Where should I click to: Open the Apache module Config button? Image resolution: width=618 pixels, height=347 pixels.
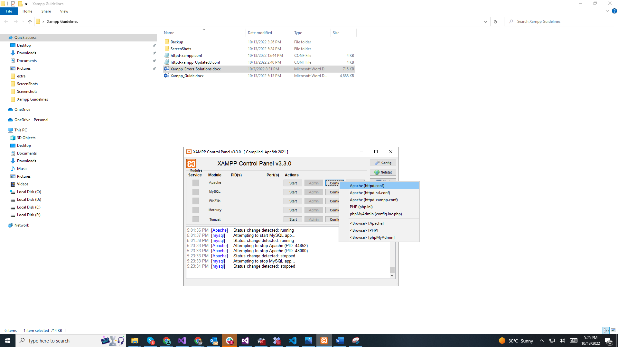[333, 183]
